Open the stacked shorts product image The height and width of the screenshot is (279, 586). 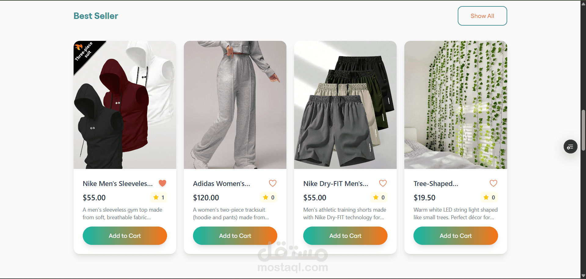(x=345, y=105)
